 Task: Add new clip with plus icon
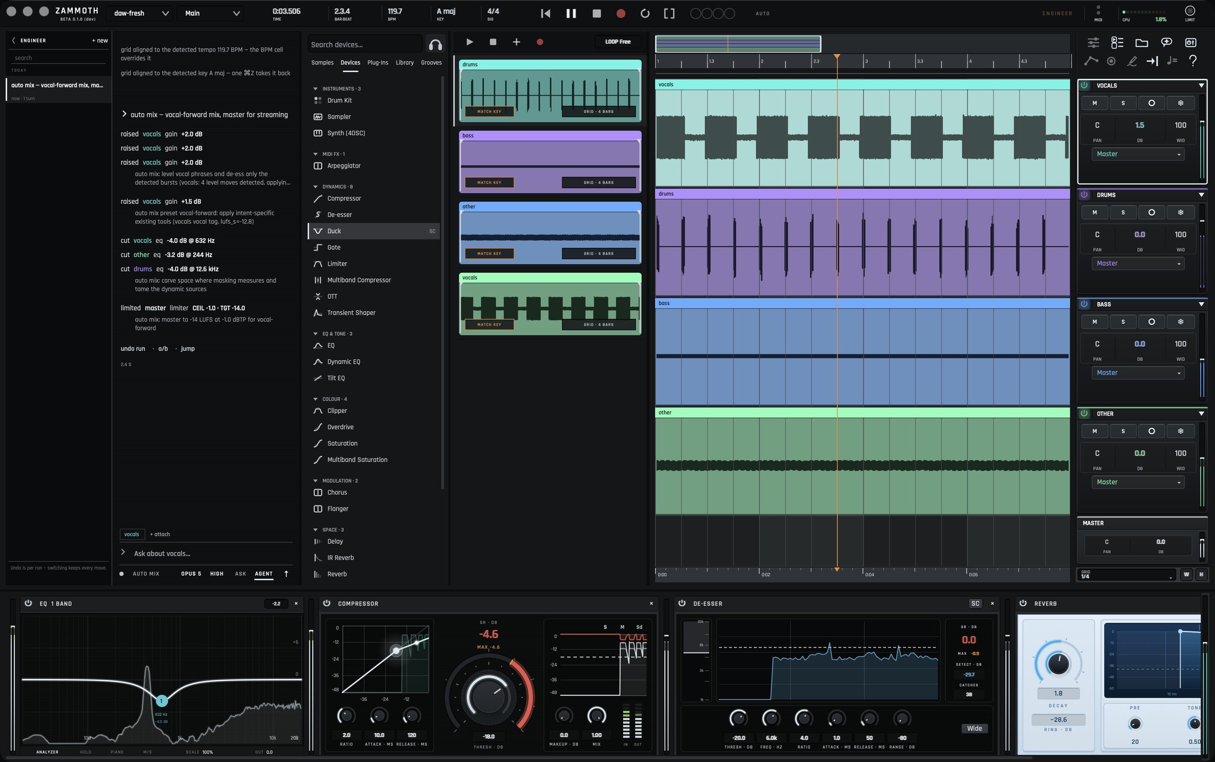click(516, 42)
